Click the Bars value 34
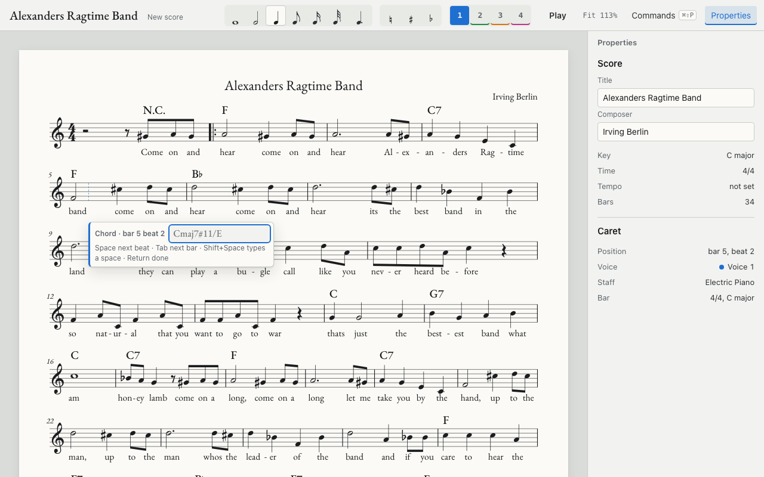Image resolution: width=764 pixels, height=477 pixels. [750, 202]
